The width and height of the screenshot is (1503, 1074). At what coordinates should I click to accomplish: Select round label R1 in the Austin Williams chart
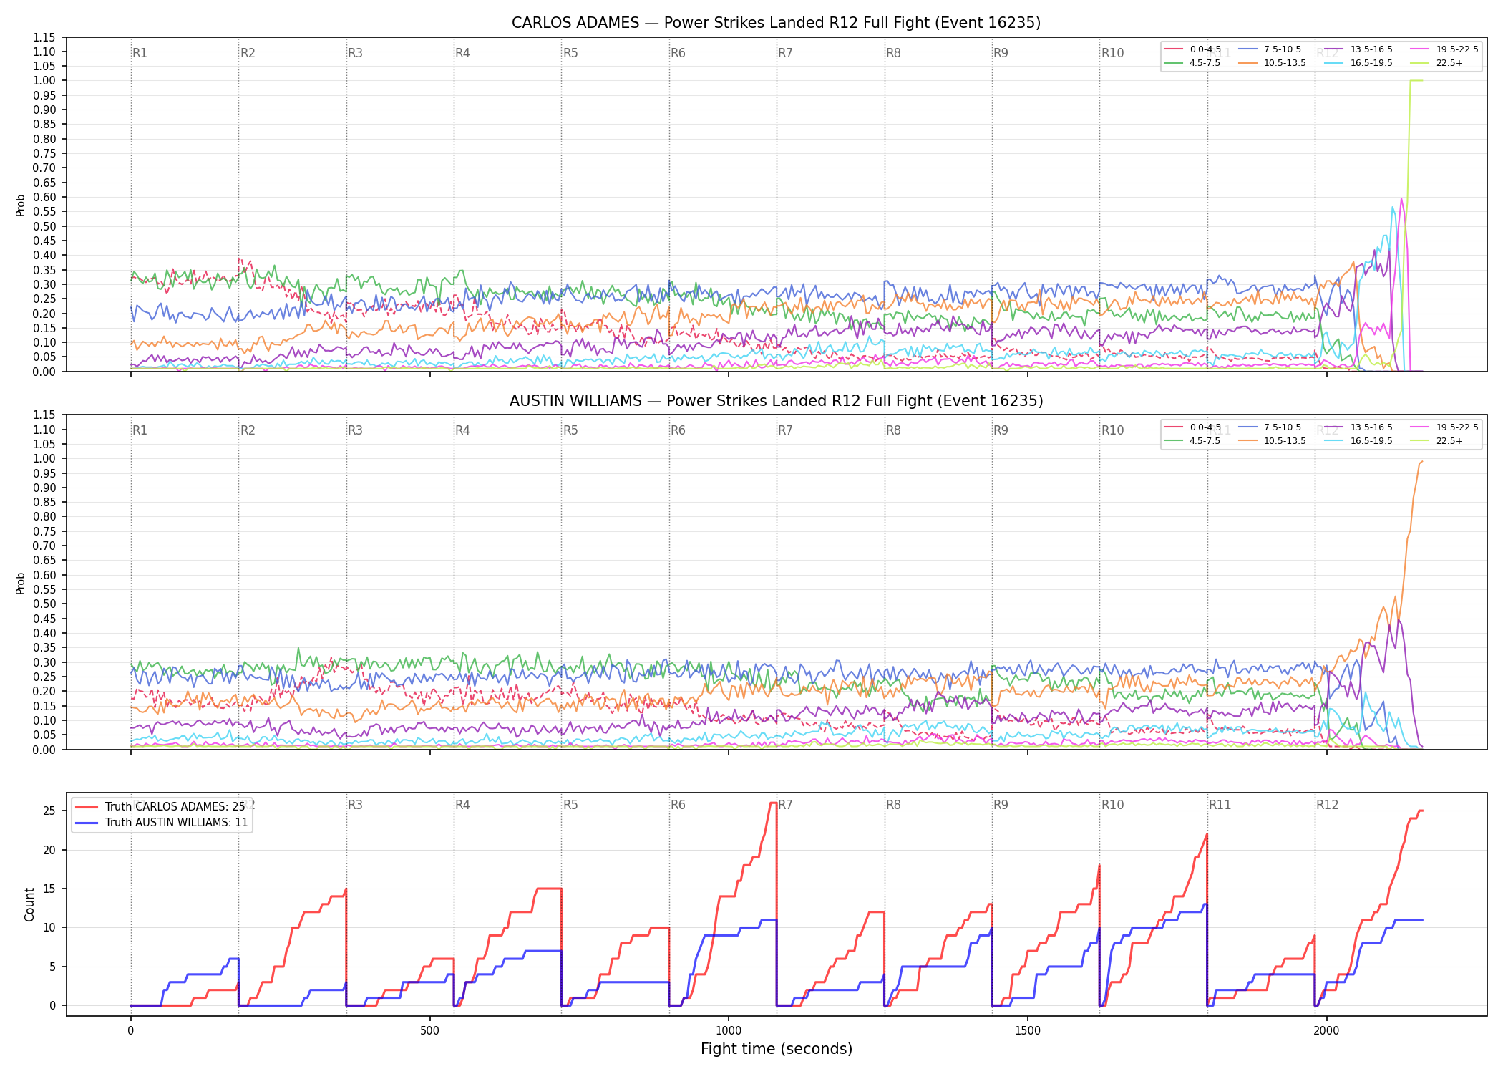click(x=140, y=430)
